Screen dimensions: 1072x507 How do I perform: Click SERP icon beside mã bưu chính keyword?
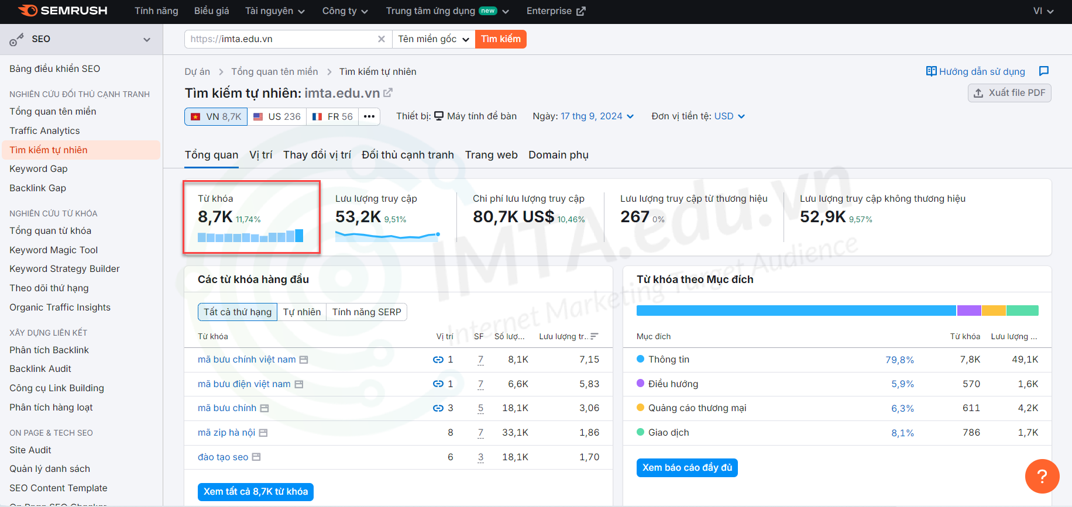click(264, 408)
